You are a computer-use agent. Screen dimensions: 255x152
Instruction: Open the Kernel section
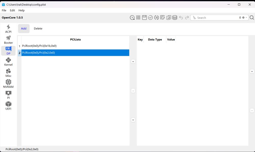pos(8,62)
